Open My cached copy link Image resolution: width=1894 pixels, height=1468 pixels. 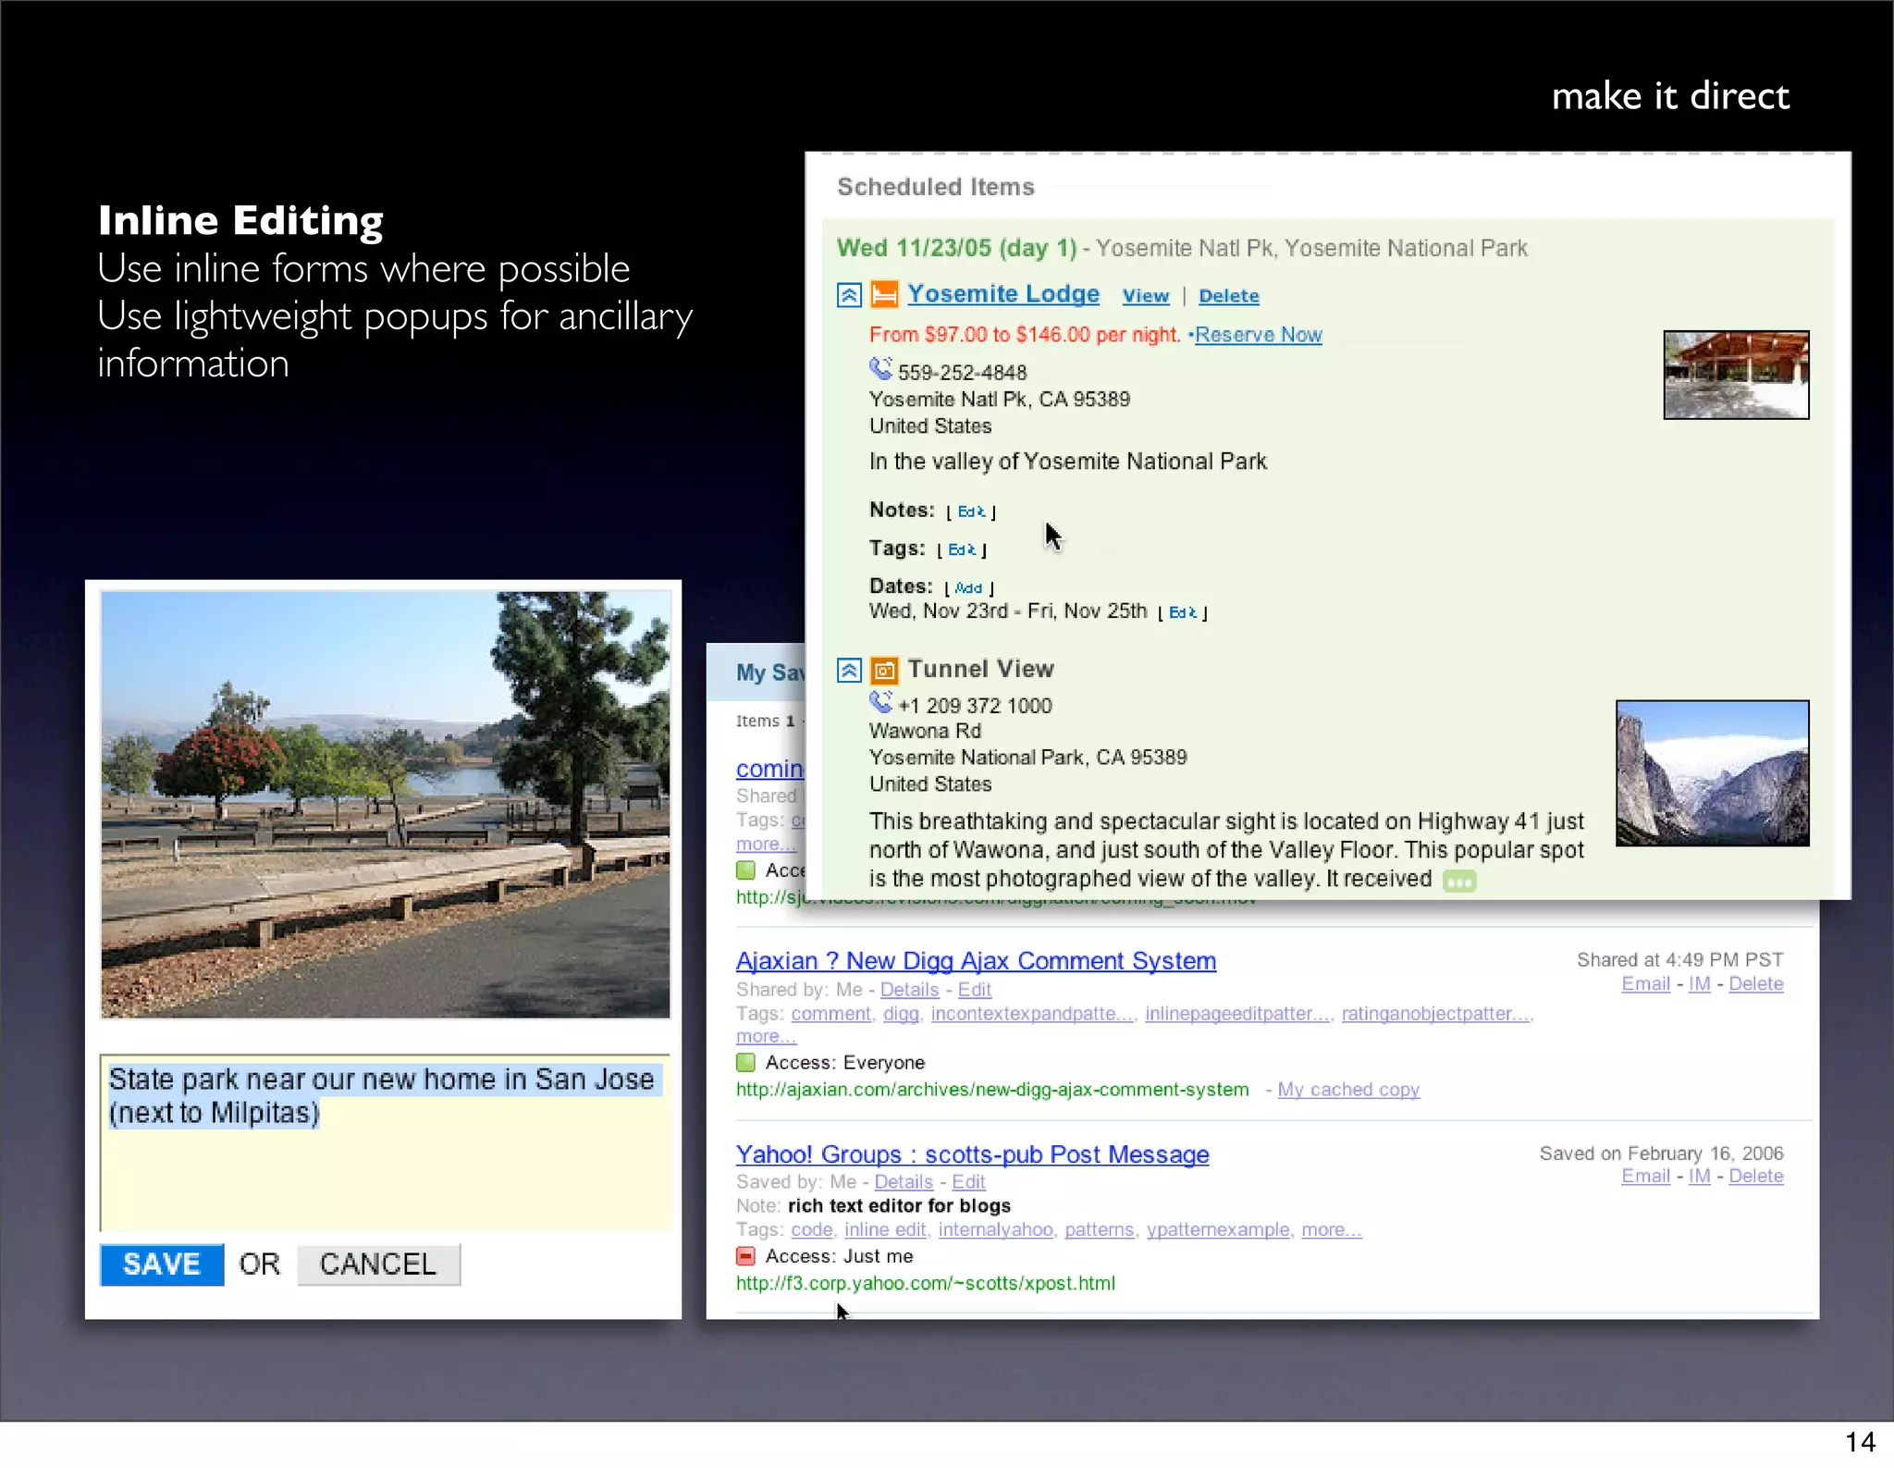[1347, 1090]
